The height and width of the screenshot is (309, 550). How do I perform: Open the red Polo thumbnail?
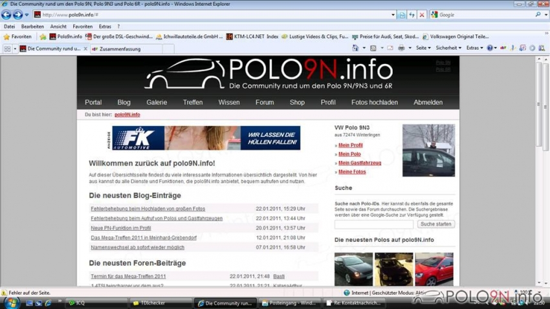tap(434, 269)
